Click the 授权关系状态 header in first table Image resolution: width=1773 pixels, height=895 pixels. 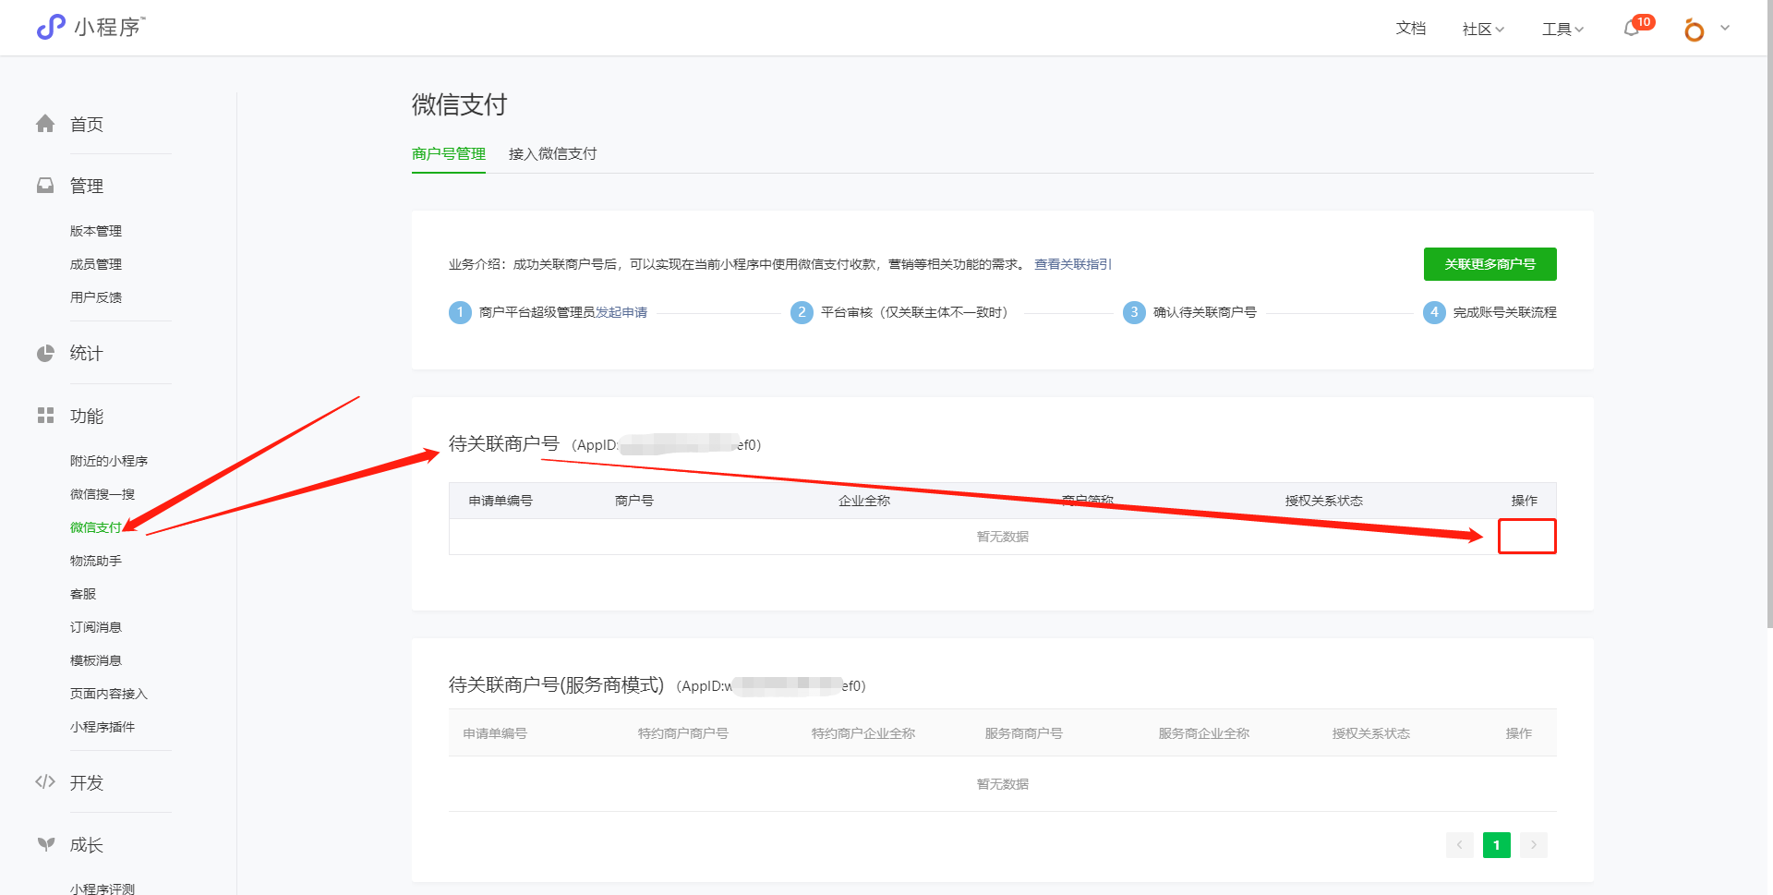click(x=1324, y=501)
